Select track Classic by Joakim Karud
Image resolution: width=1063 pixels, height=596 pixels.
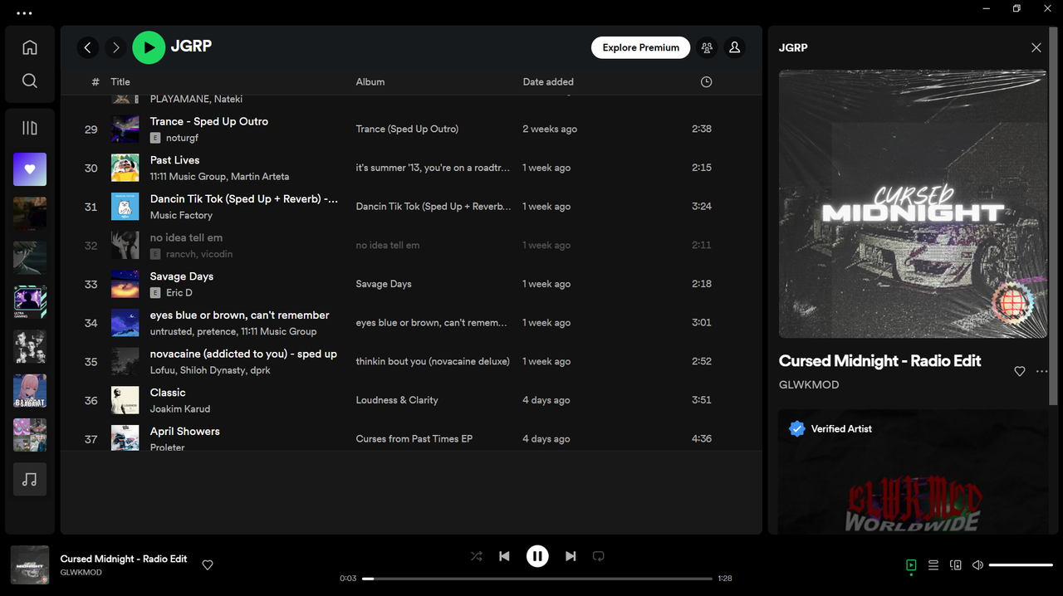(x=168, y=393)
